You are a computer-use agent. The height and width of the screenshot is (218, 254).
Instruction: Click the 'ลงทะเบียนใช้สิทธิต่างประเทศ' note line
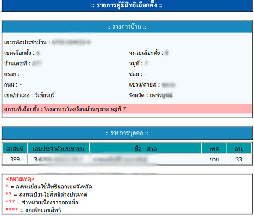tap(47, 194)
